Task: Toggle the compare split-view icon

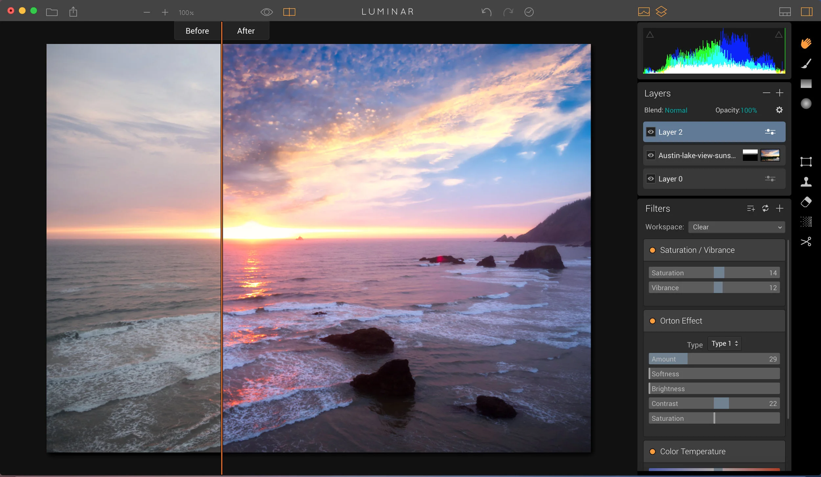Action: (289, 12)
